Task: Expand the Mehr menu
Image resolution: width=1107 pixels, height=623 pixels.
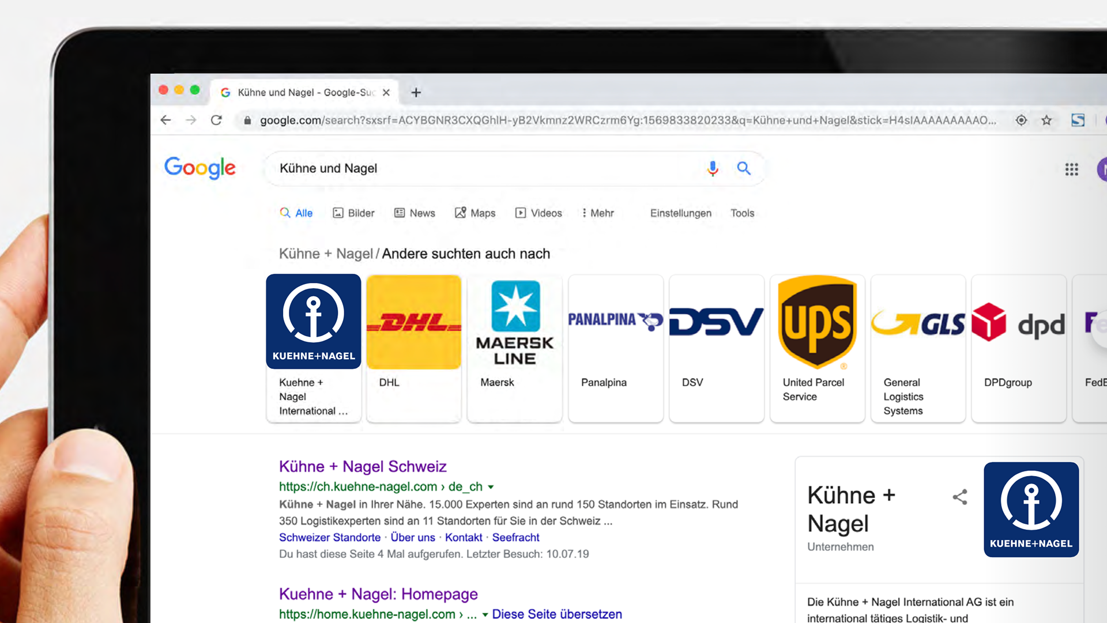Action: [x=597, y=213]
